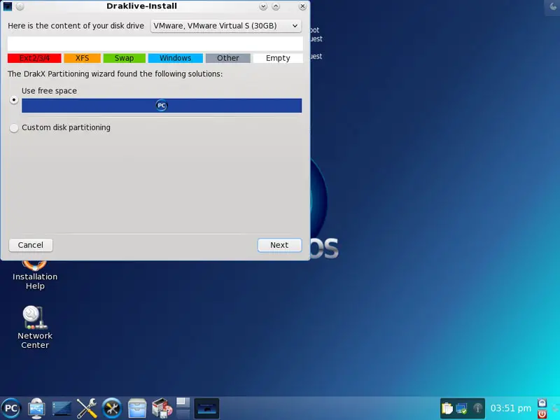The width and height of the screenshot is (560, 420).
Task: Launch the crossed wrench and screwdriver tool
Action: [x=87, y=408]
